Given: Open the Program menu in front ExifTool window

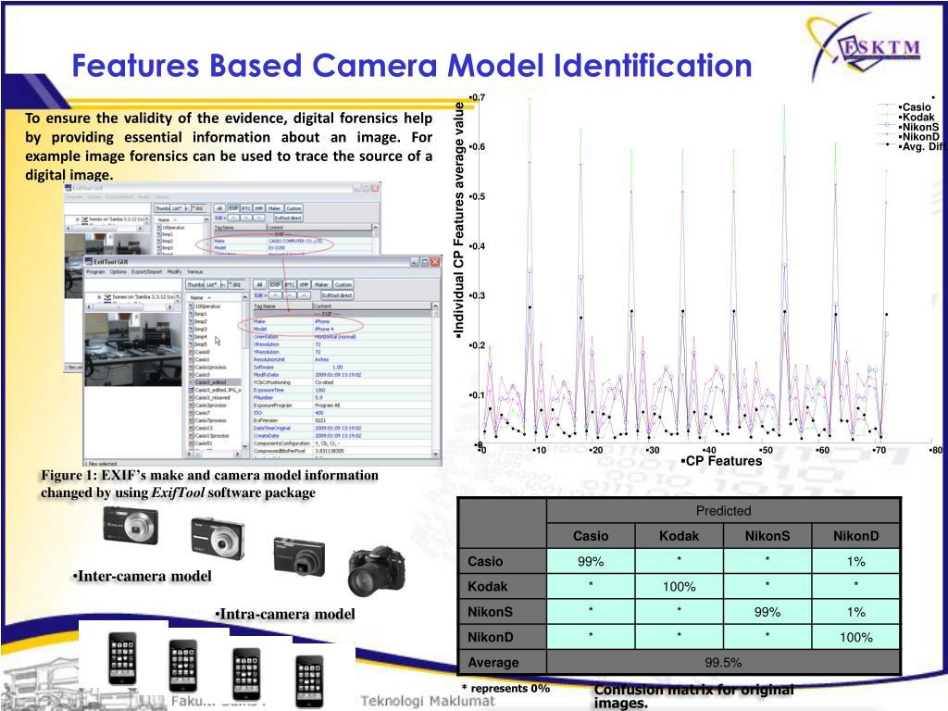Looking at the screenshot, I should 95,272.
